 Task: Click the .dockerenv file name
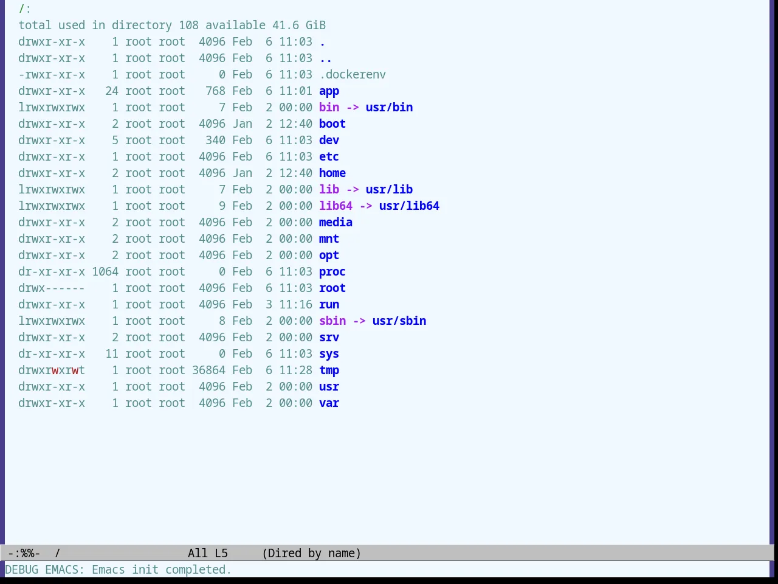[353, 75]
